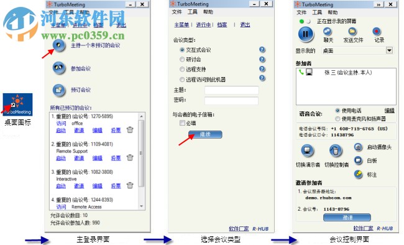Click 退出 link in meeting type window
Viewport: 404px width, 245px height.
(245, 24)
